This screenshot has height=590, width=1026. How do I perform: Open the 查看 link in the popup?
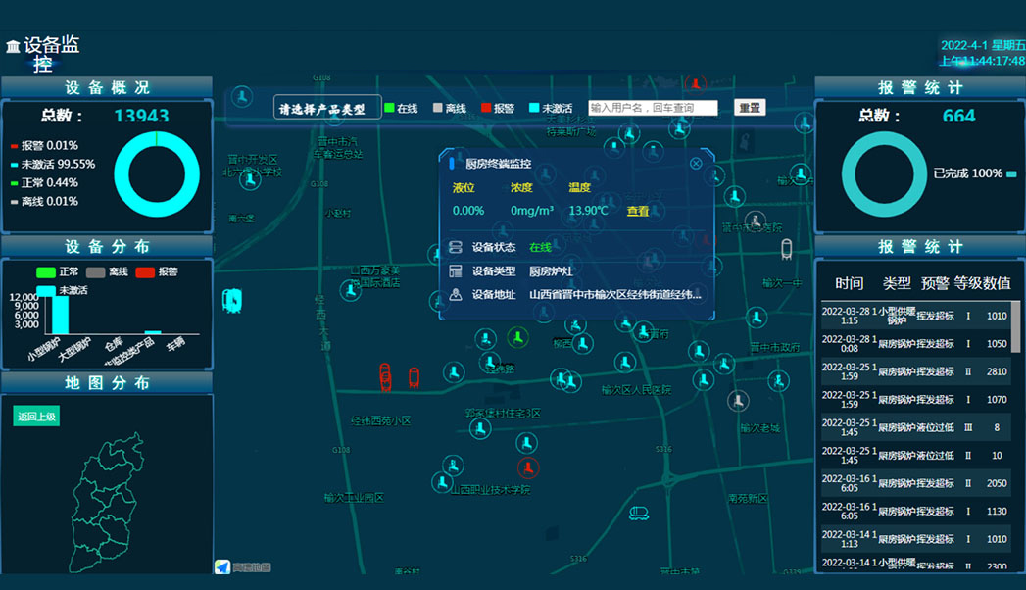(x=637, y=211)
